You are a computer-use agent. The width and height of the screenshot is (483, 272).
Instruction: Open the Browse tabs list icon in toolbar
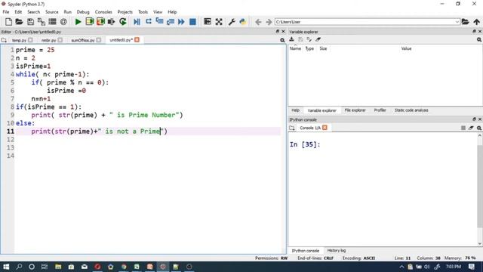coord(52,22)
